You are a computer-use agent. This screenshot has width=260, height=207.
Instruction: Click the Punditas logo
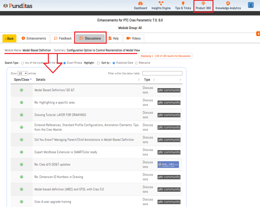point(18,6)
